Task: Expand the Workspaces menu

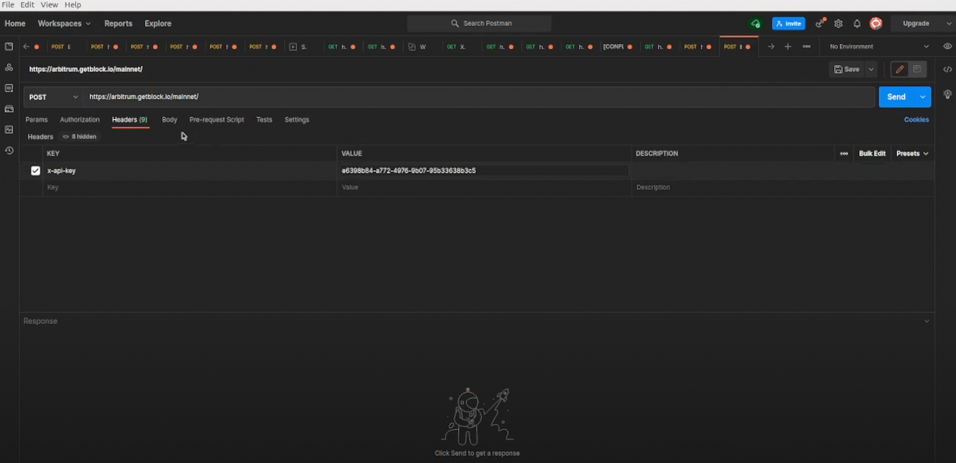Action: point(64,23)
